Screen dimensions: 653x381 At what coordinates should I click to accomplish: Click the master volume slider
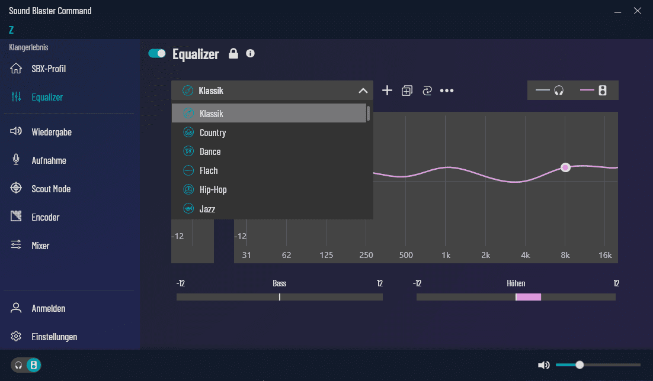coord(598,365)
